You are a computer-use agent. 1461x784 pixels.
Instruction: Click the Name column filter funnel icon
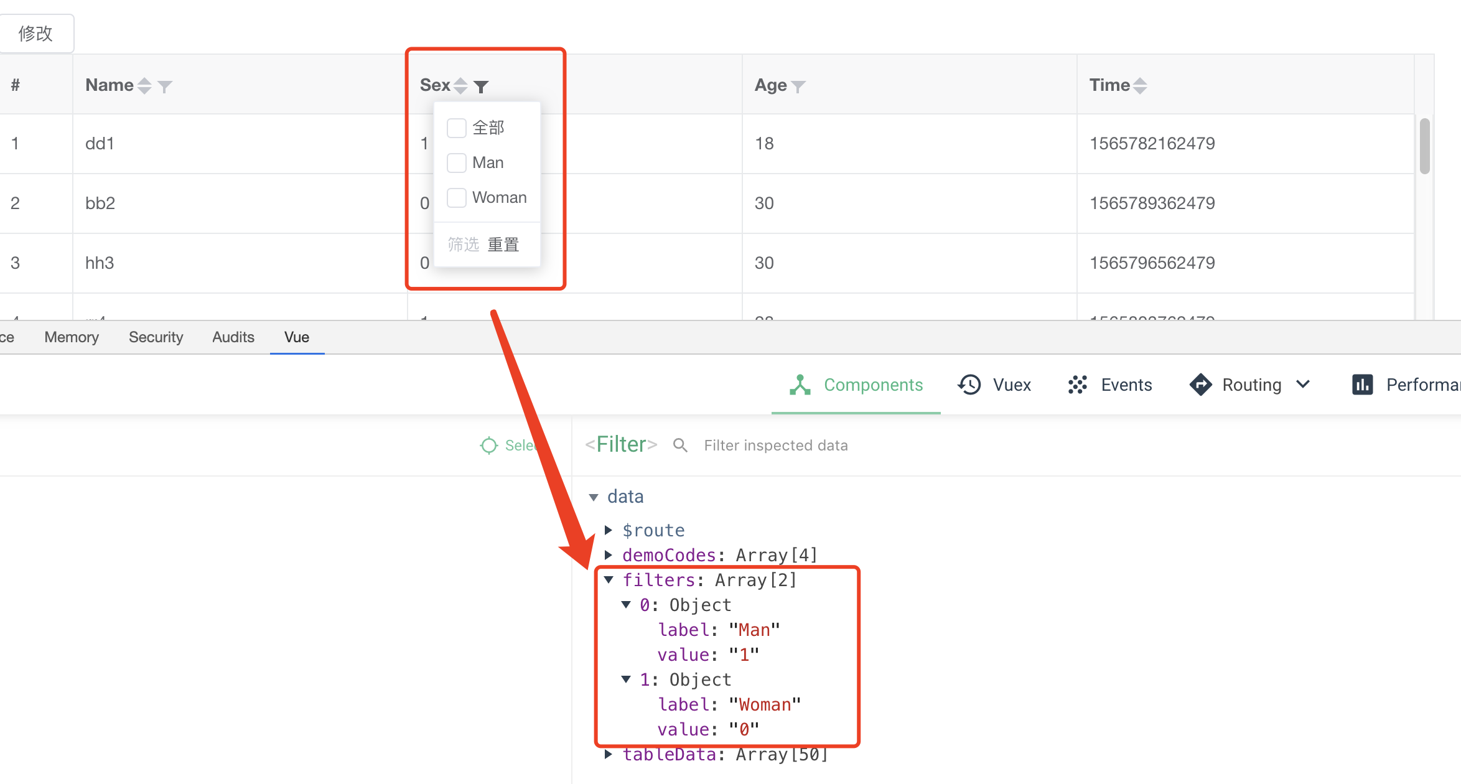tap(165, 86)
